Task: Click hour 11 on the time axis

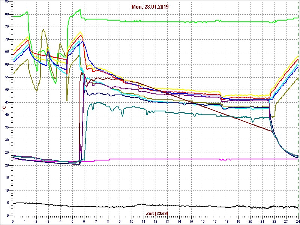Action: [144, 221]
